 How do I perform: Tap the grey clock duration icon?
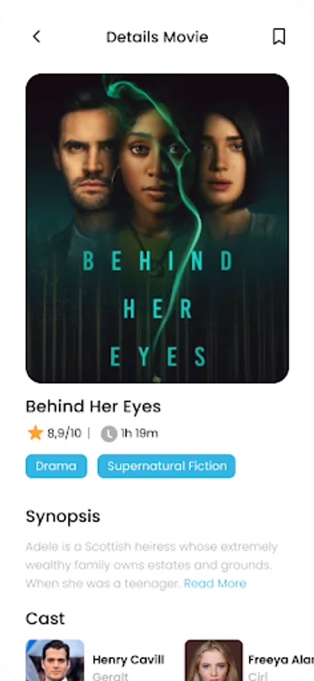pyautogui.click(x=109, y=434)
